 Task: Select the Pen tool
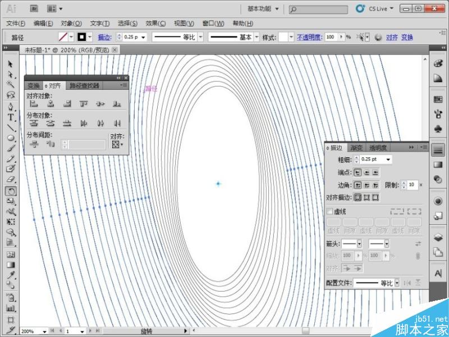click(x=10, y=107)
